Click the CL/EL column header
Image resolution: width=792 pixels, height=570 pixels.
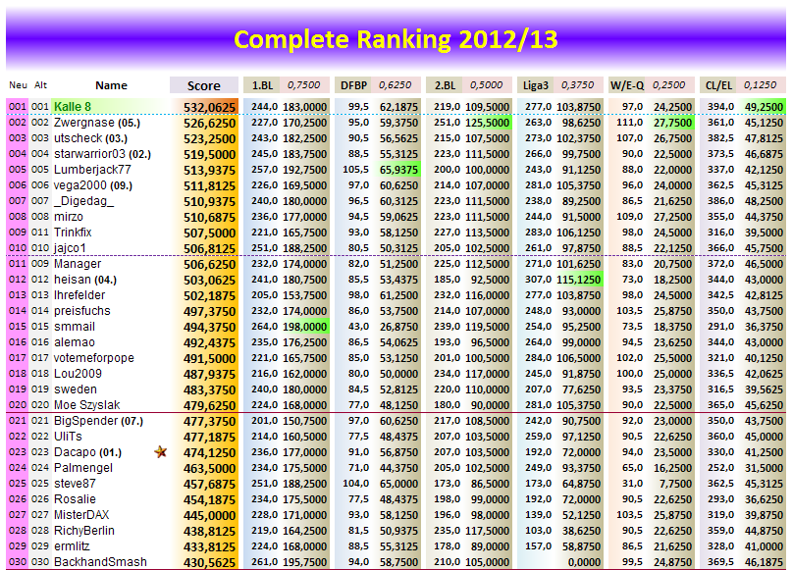(718, 85)
